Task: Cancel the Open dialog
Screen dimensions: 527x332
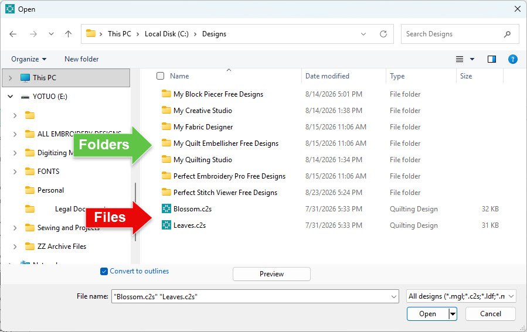Action: (x=491, y=314)
